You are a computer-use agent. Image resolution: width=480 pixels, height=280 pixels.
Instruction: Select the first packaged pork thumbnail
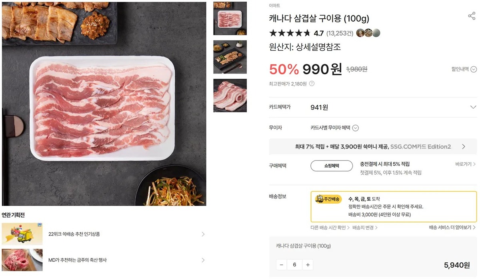tap(230, 19)
